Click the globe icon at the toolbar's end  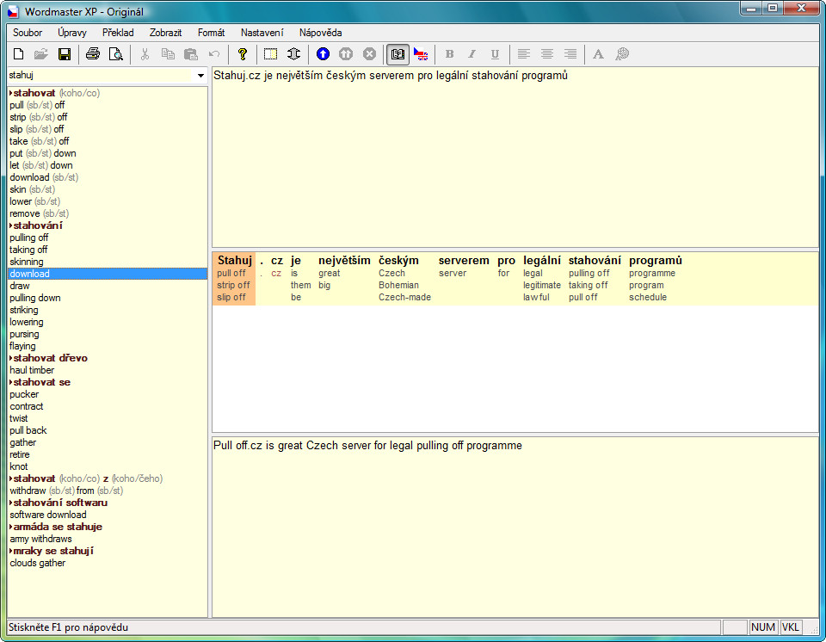[622, 53]
